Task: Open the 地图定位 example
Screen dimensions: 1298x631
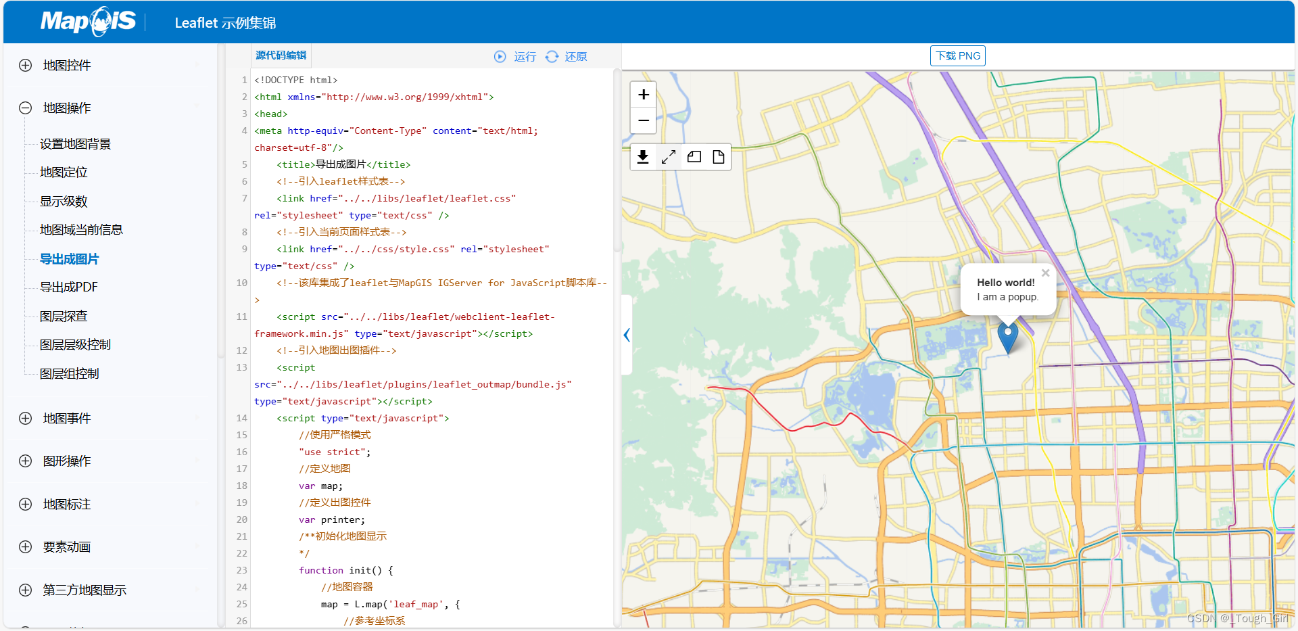Action: [x=64, y=172]
